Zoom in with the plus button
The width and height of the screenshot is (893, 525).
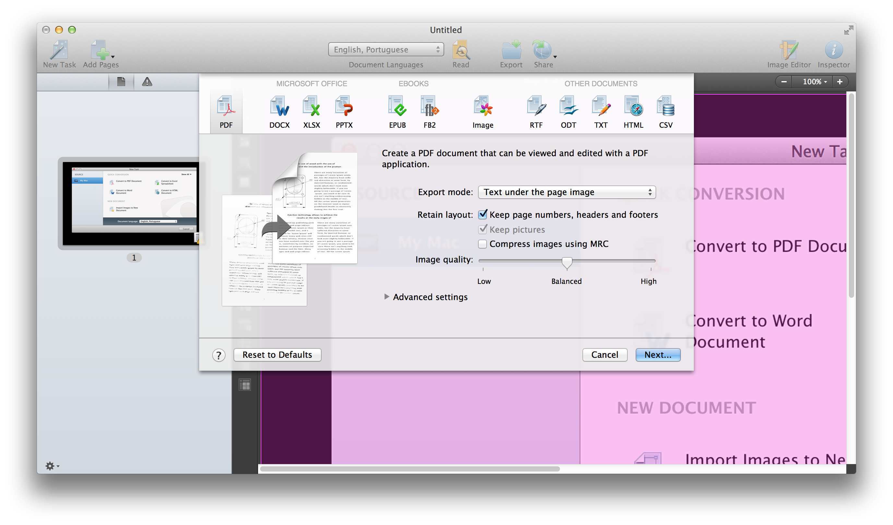point(840,82)
